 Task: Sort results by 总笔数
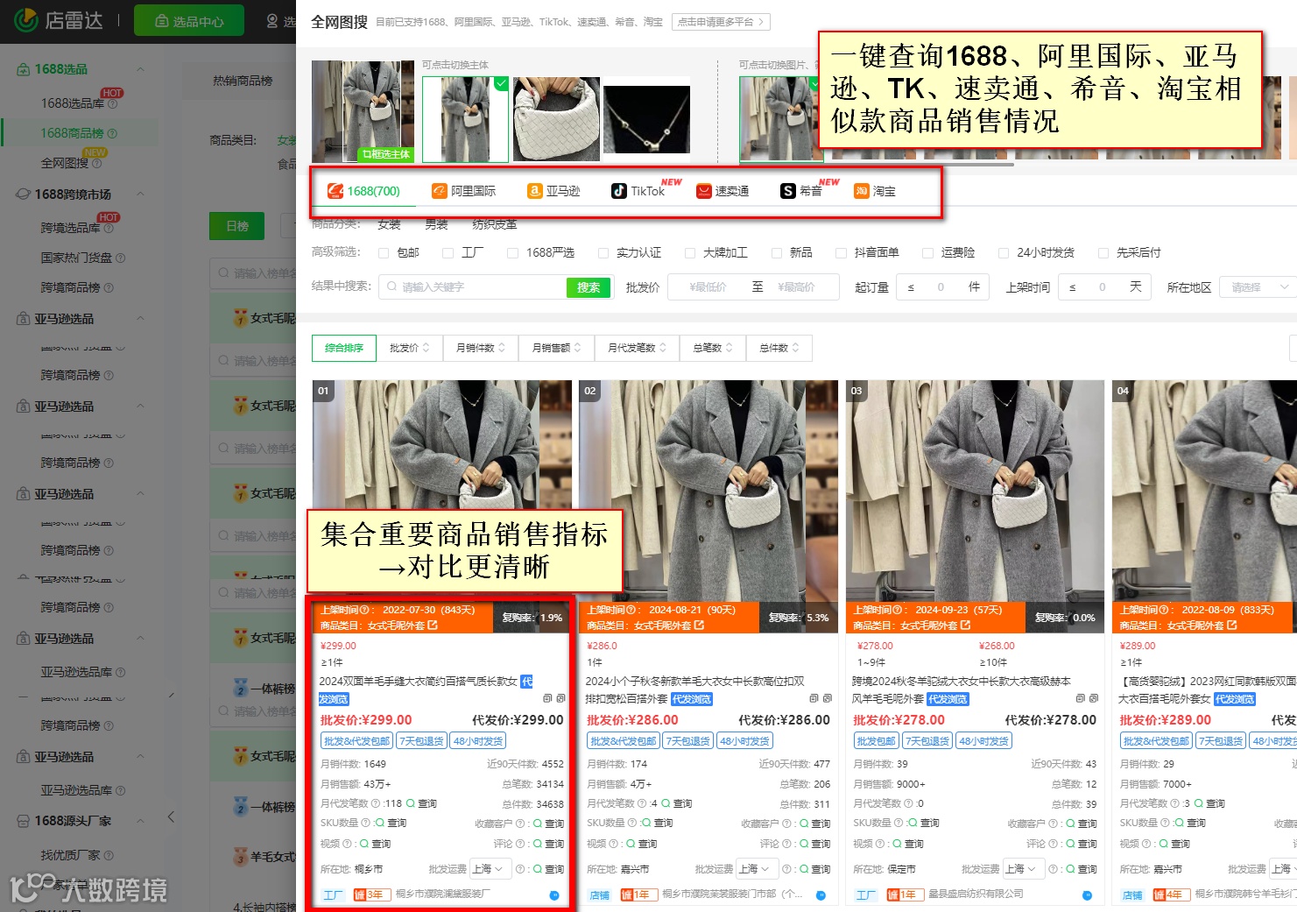point(714,348)
